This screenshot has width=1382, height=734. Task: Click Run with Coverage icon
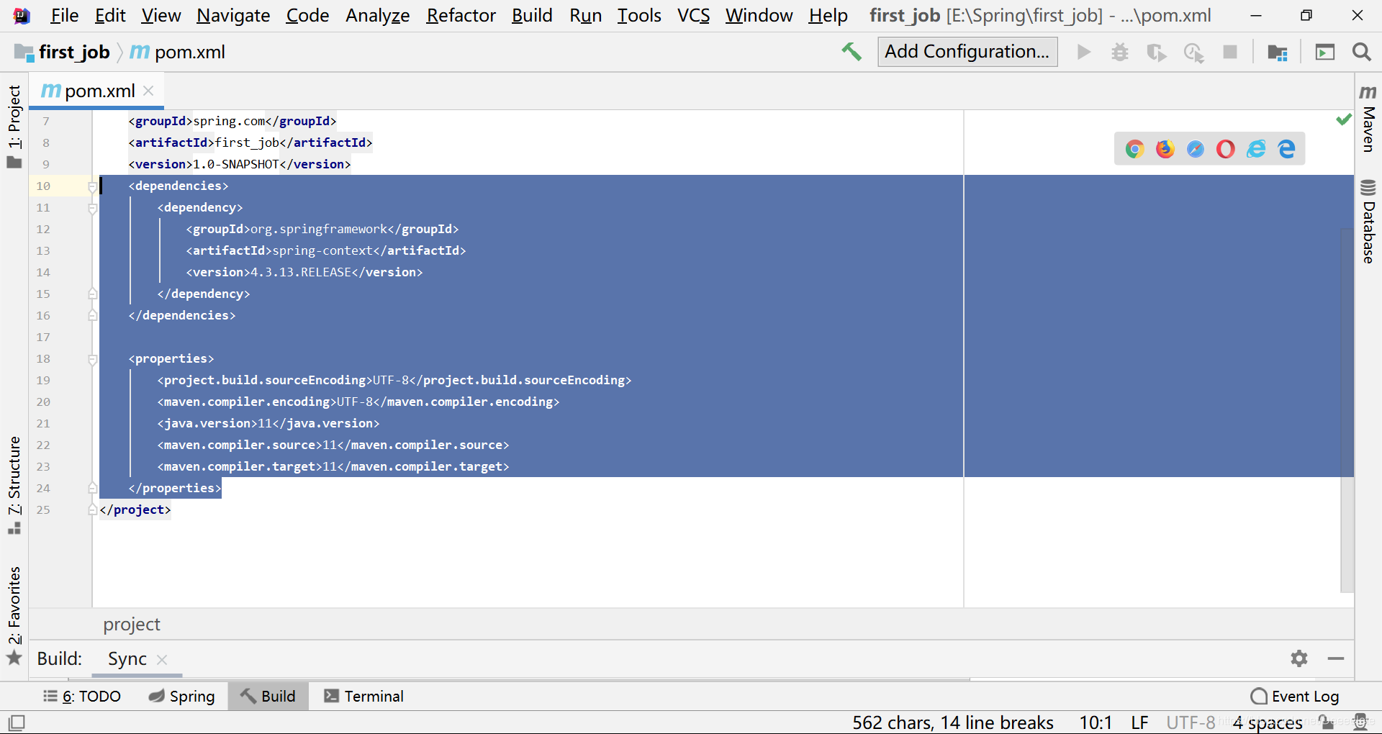click(1157, 53)
